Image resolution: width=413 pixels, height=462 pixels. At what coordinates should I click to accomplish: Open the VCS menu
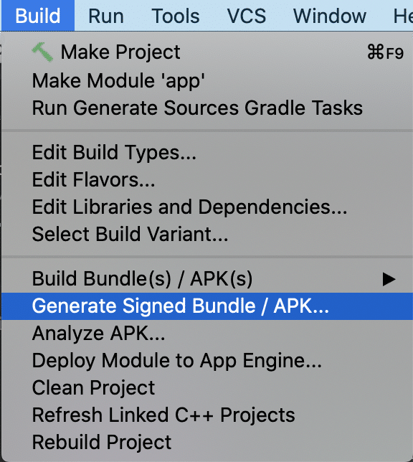click(x=246, y=16)
